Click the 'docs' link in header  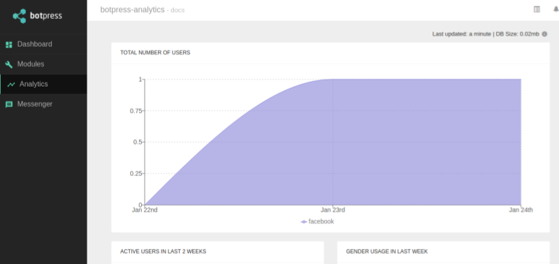[177, 10]
